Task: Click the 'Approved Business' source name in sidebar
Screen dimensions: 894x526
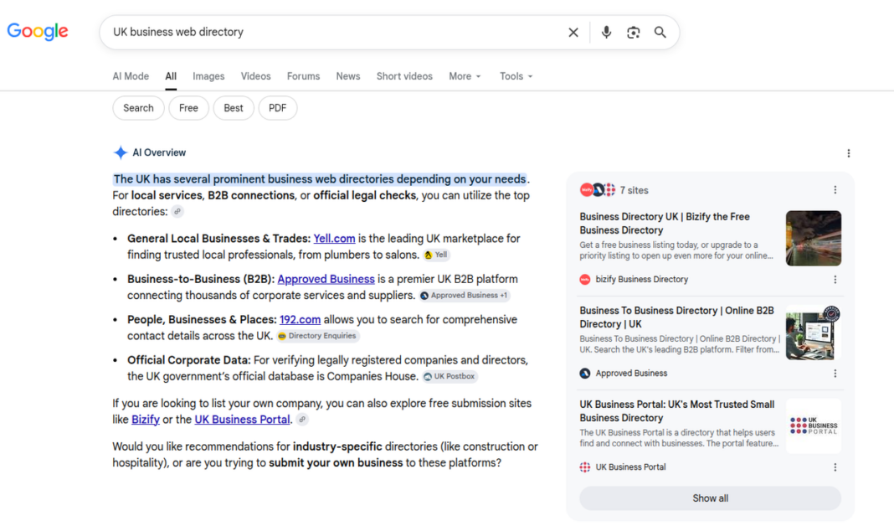Action: pyautogui.click(x=631, y=374)
